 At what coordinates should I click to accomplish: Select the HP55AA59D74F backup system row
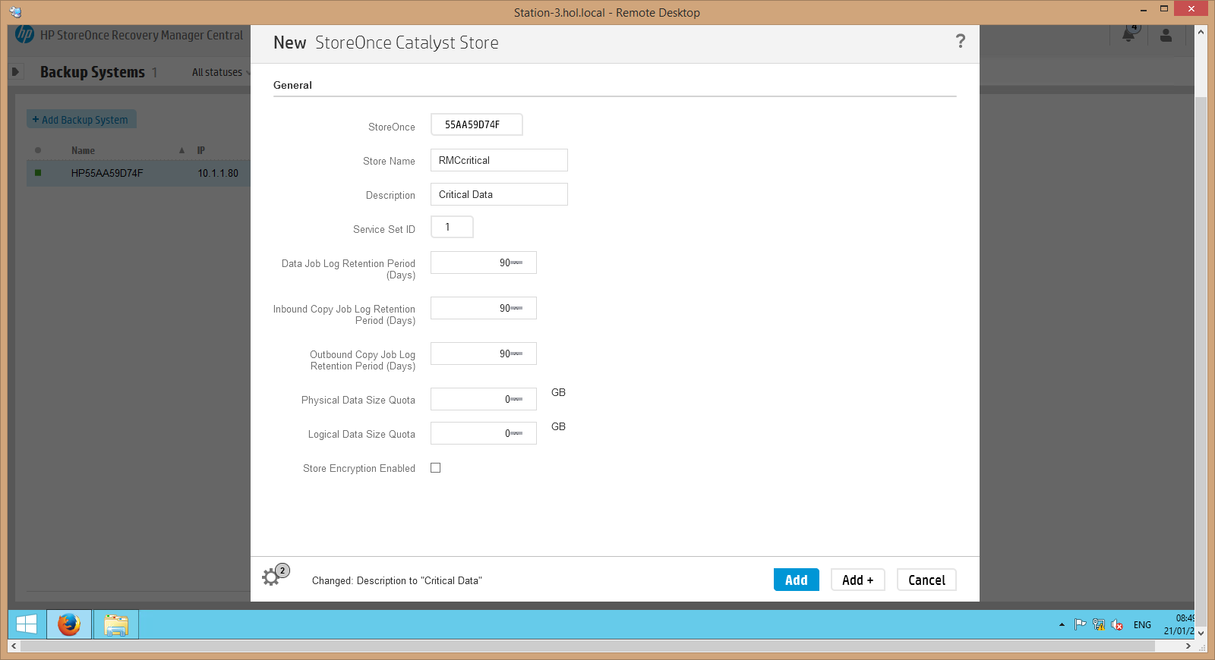pos(138,173)
